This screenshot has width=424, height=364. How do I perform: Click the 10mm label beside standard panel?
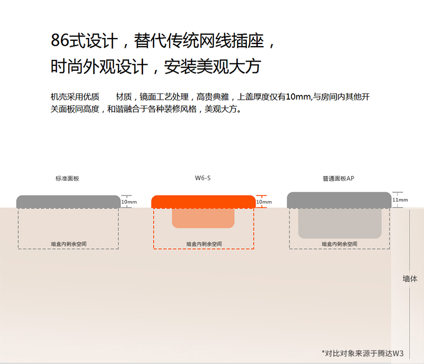coord(129,202)
